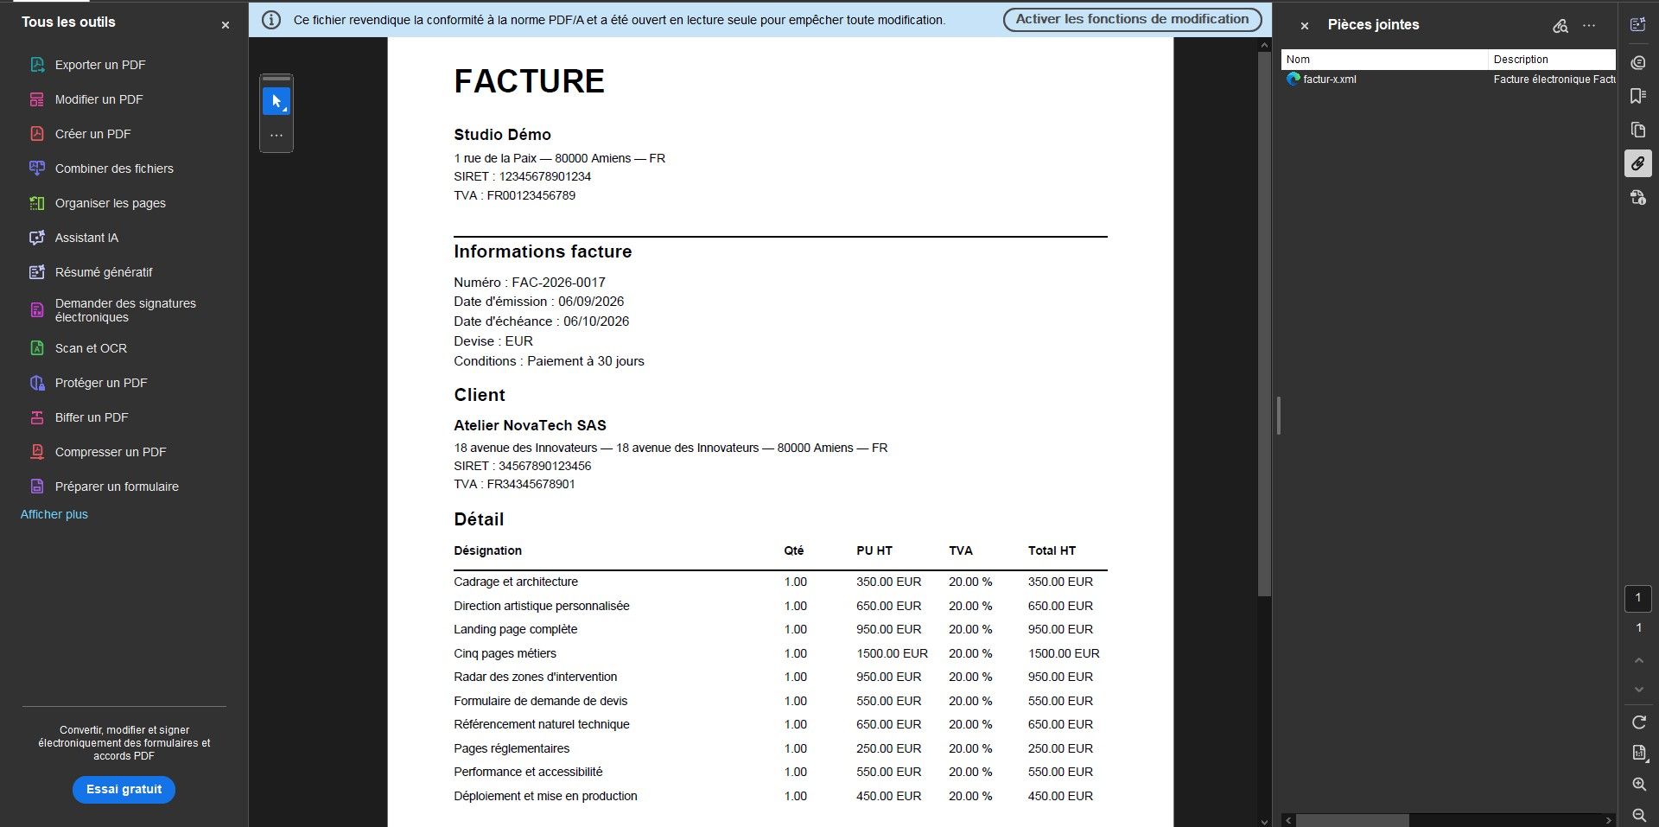Open document standards info panel icon
The image size is (1659, 827).
pos(1638,198)
